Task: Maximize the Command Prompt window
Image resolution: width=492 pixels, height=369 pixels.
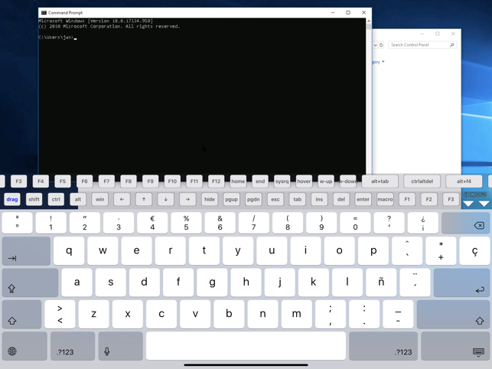Action: point(348,12)
